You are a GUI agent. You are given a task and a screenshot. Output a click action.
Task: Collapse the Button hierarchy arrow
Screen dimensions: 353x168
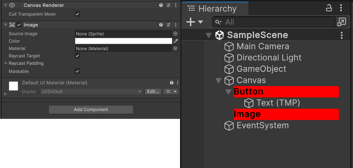click(x=228, y=92)
